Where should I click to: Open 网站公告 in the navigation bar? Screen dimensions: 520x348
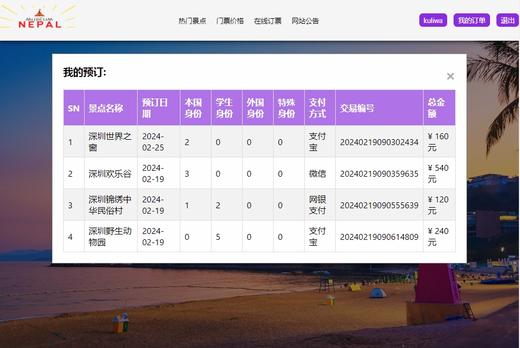pos(305,21)
